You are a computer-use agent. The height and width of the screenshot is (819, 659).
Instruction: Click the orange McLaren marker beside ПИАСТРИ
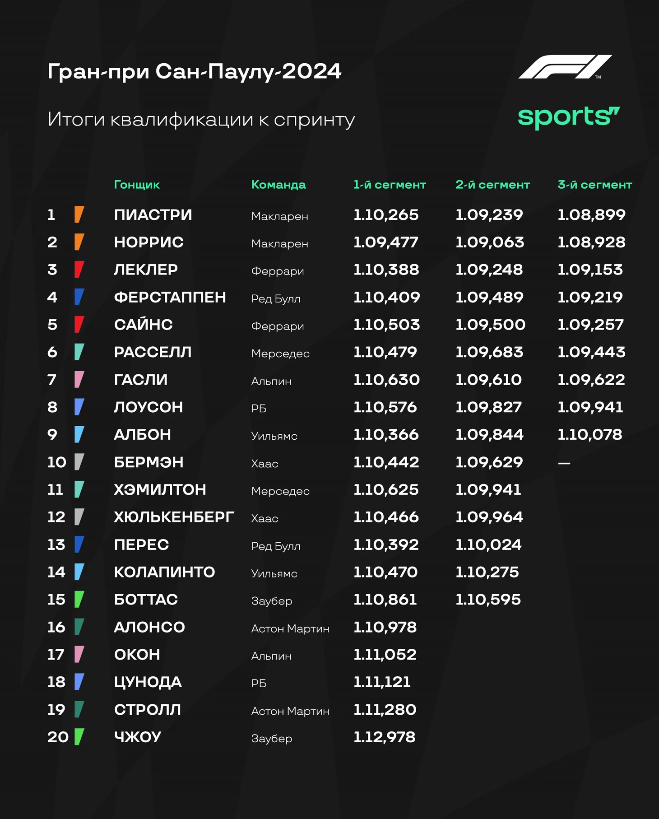(x=79, y=214)
